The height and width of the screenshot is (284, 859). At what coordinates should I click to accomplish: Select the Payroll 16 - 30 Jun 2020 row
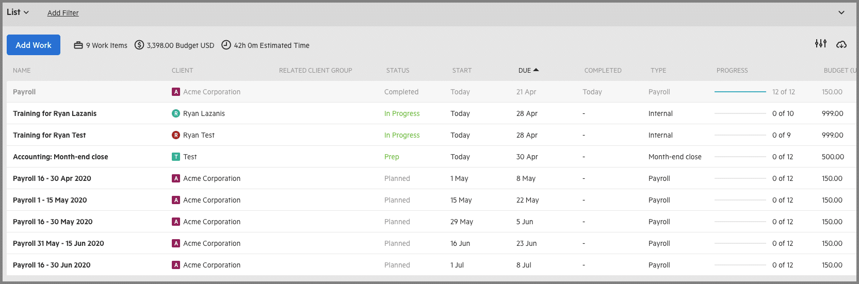(431, 265)
